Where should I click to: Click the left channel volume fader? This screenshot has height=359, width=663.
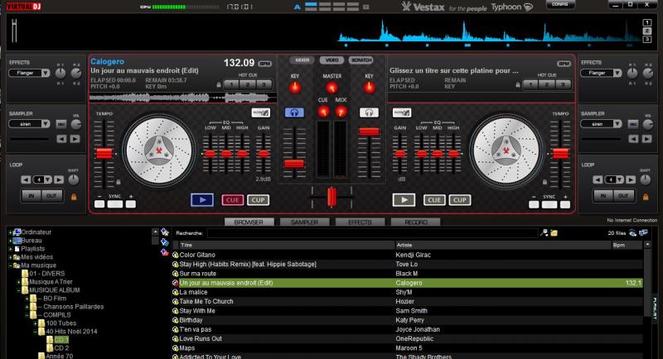(294, 164)
